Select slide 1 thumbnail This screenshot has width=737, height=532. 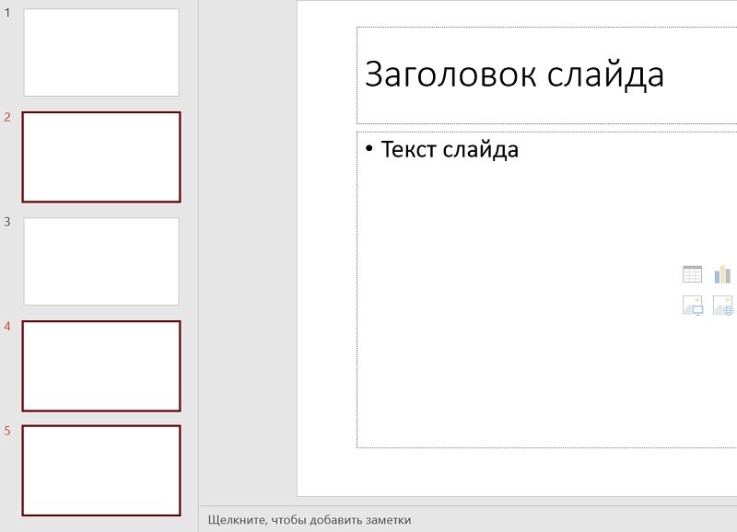101,52
